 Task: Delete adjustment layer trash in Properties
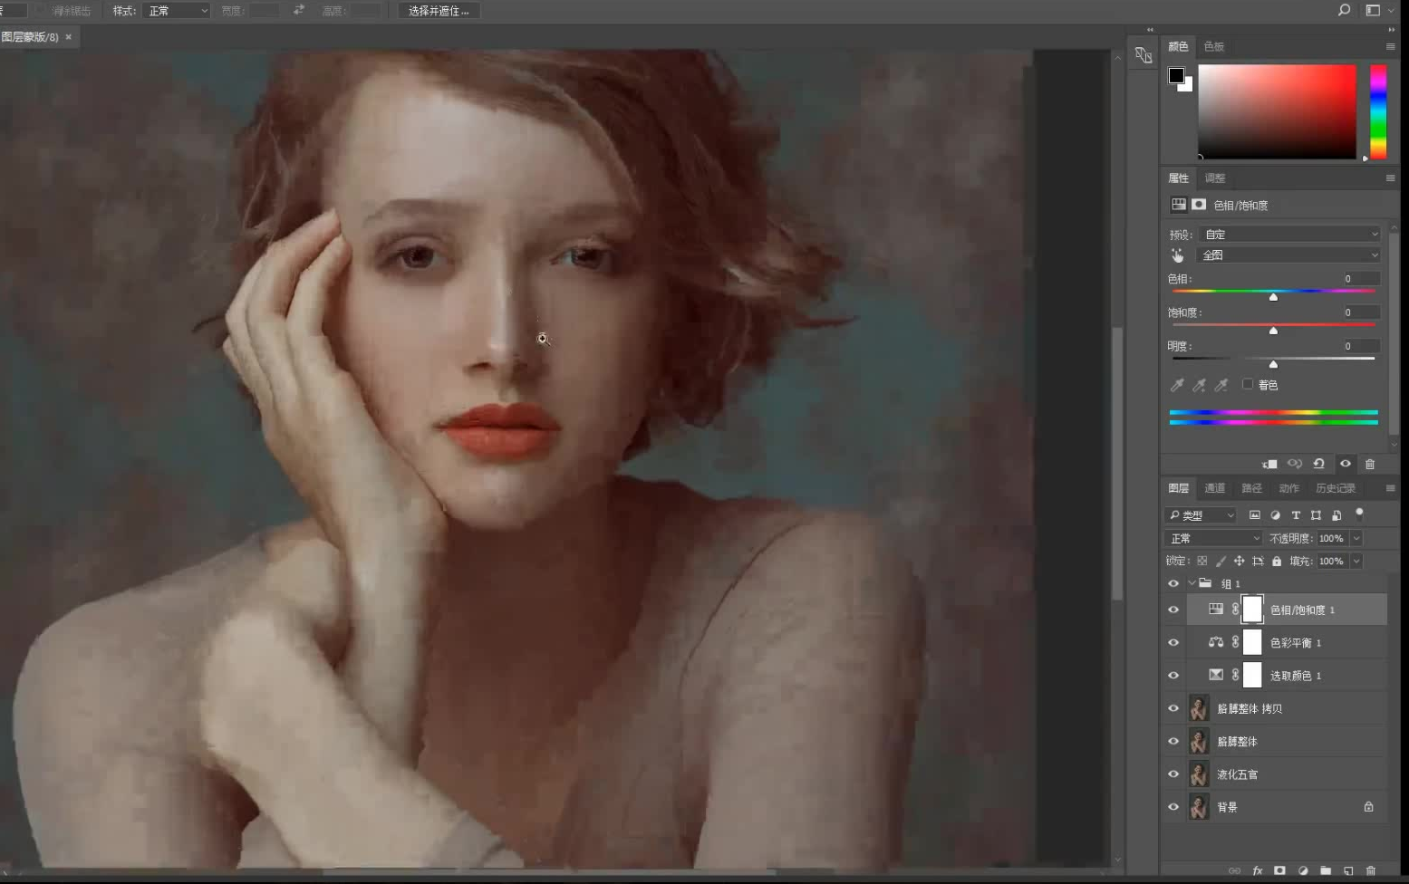(1370, 464)
